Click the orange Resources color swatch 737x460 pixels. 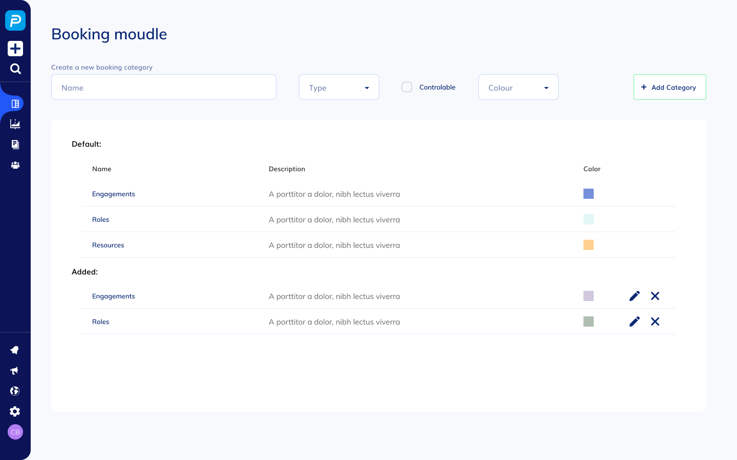coord(589,245)
